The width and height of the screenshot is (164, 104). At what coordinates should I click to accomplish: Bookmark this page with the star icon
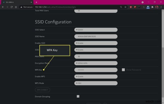[x=125, y=7]
